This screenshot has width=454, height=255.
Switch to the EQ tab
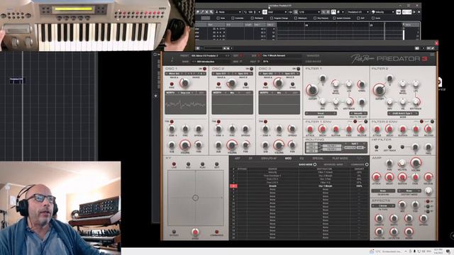pyautogui.click(x=301, y=159)
